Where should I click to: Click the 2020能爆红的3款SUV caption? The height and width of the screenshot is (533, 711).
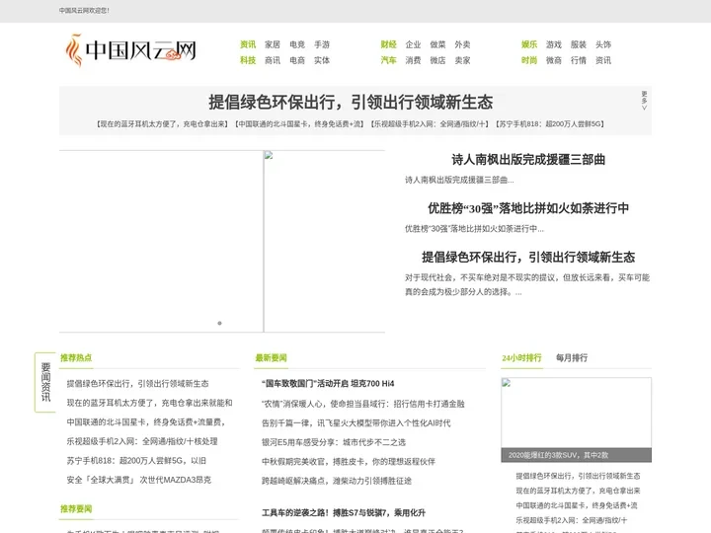558,455
